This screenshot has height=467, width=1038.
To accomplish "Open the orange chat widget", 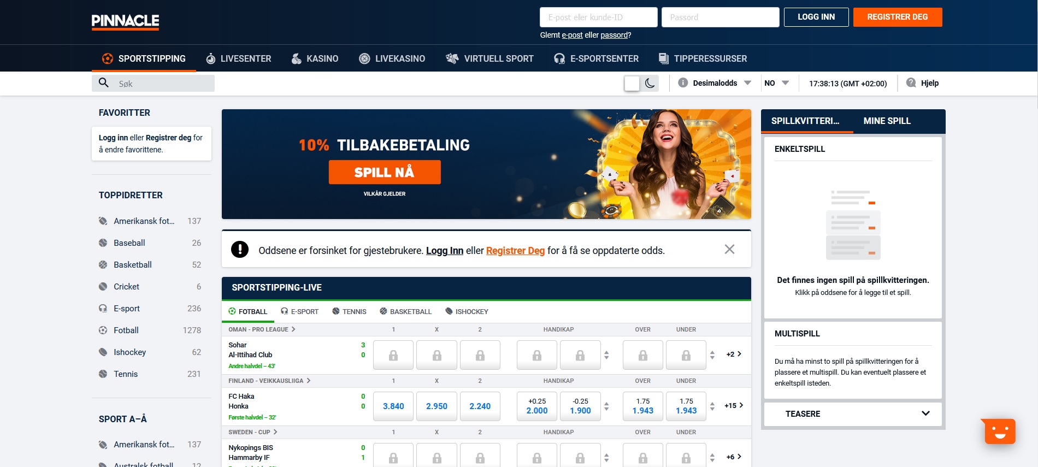I will coord(999,431).
